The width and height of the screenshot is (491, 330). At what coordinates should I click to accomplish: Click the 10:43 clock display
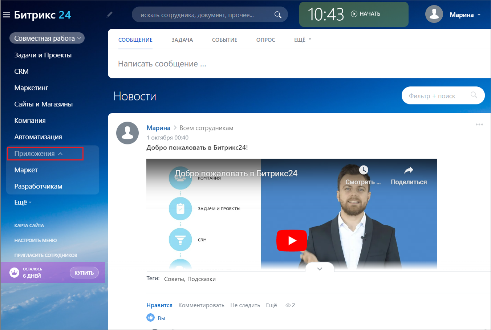pyautogui.click(x=326, y=15)
